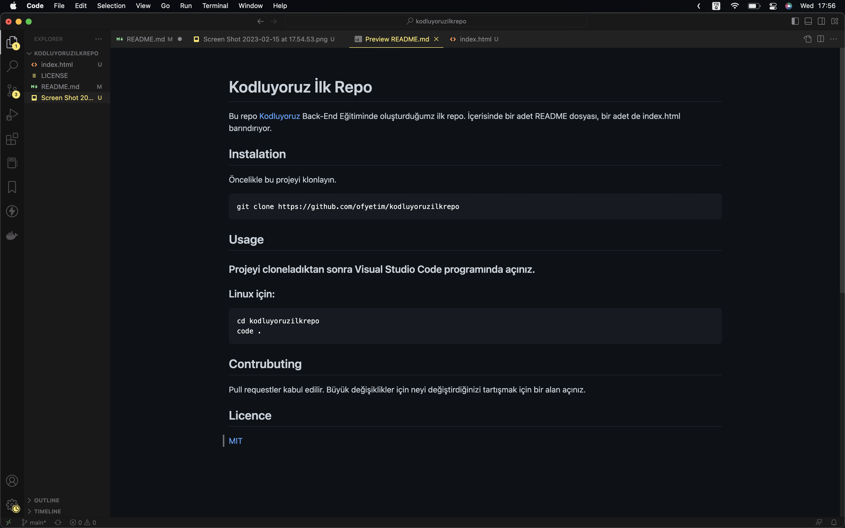This screenshot has width=845, height=528.
Task: Open the Bookmarks view icon
Action: pos(12,187)
